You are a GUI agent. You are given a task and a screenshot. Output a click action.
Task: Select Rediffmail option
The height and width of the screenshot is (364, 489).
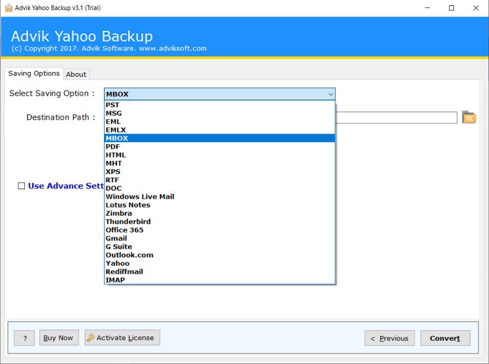[220, 272]
